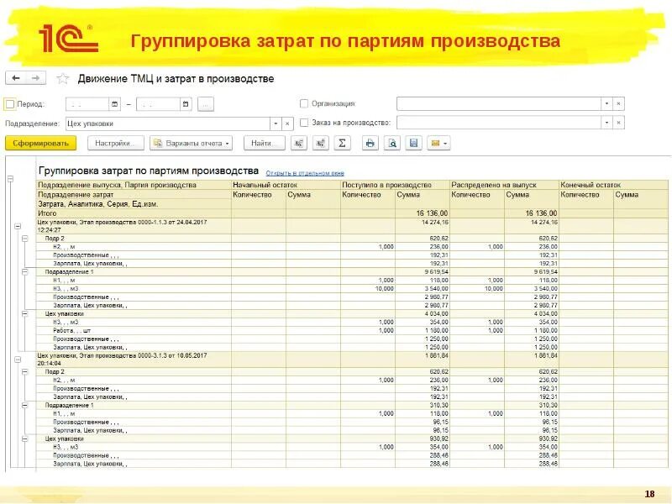Expand all report groups icon

tap(321, 143)
